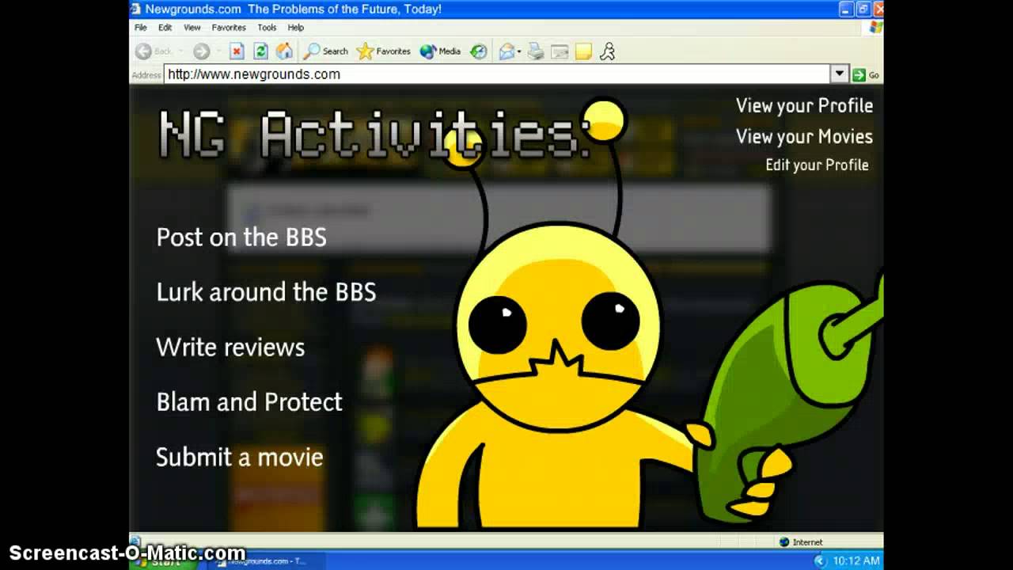Open the Edit menu

pos(165,27)
